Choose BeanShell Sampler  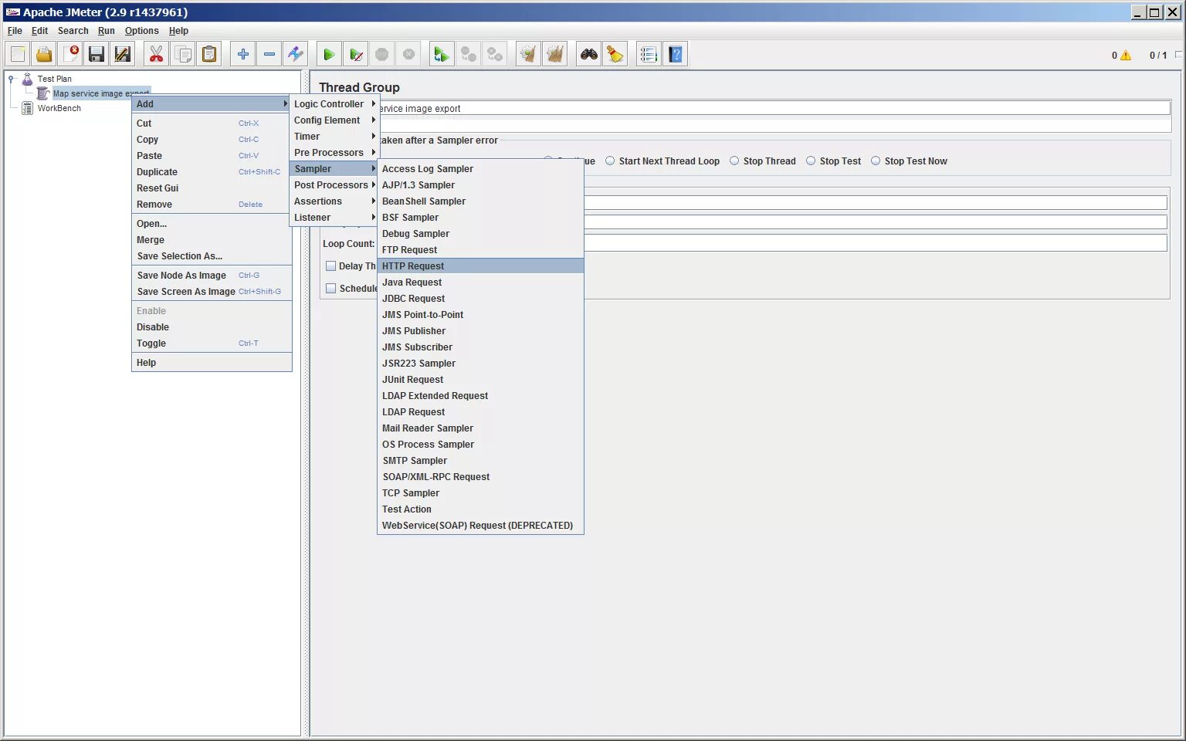tap(480, 201)
